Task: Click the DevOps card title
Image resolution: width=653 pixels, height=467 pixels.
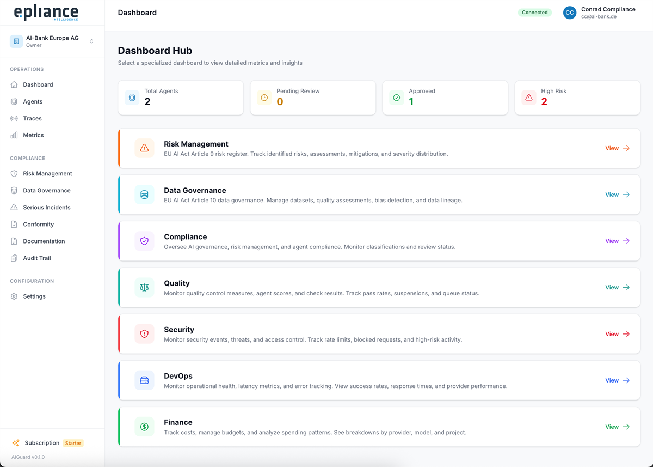Action: [x=178, y=376]
